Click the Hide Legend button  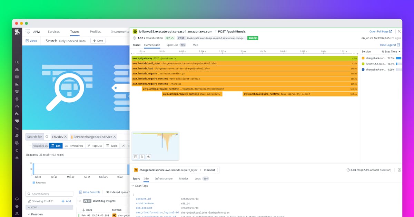(390, 45)
